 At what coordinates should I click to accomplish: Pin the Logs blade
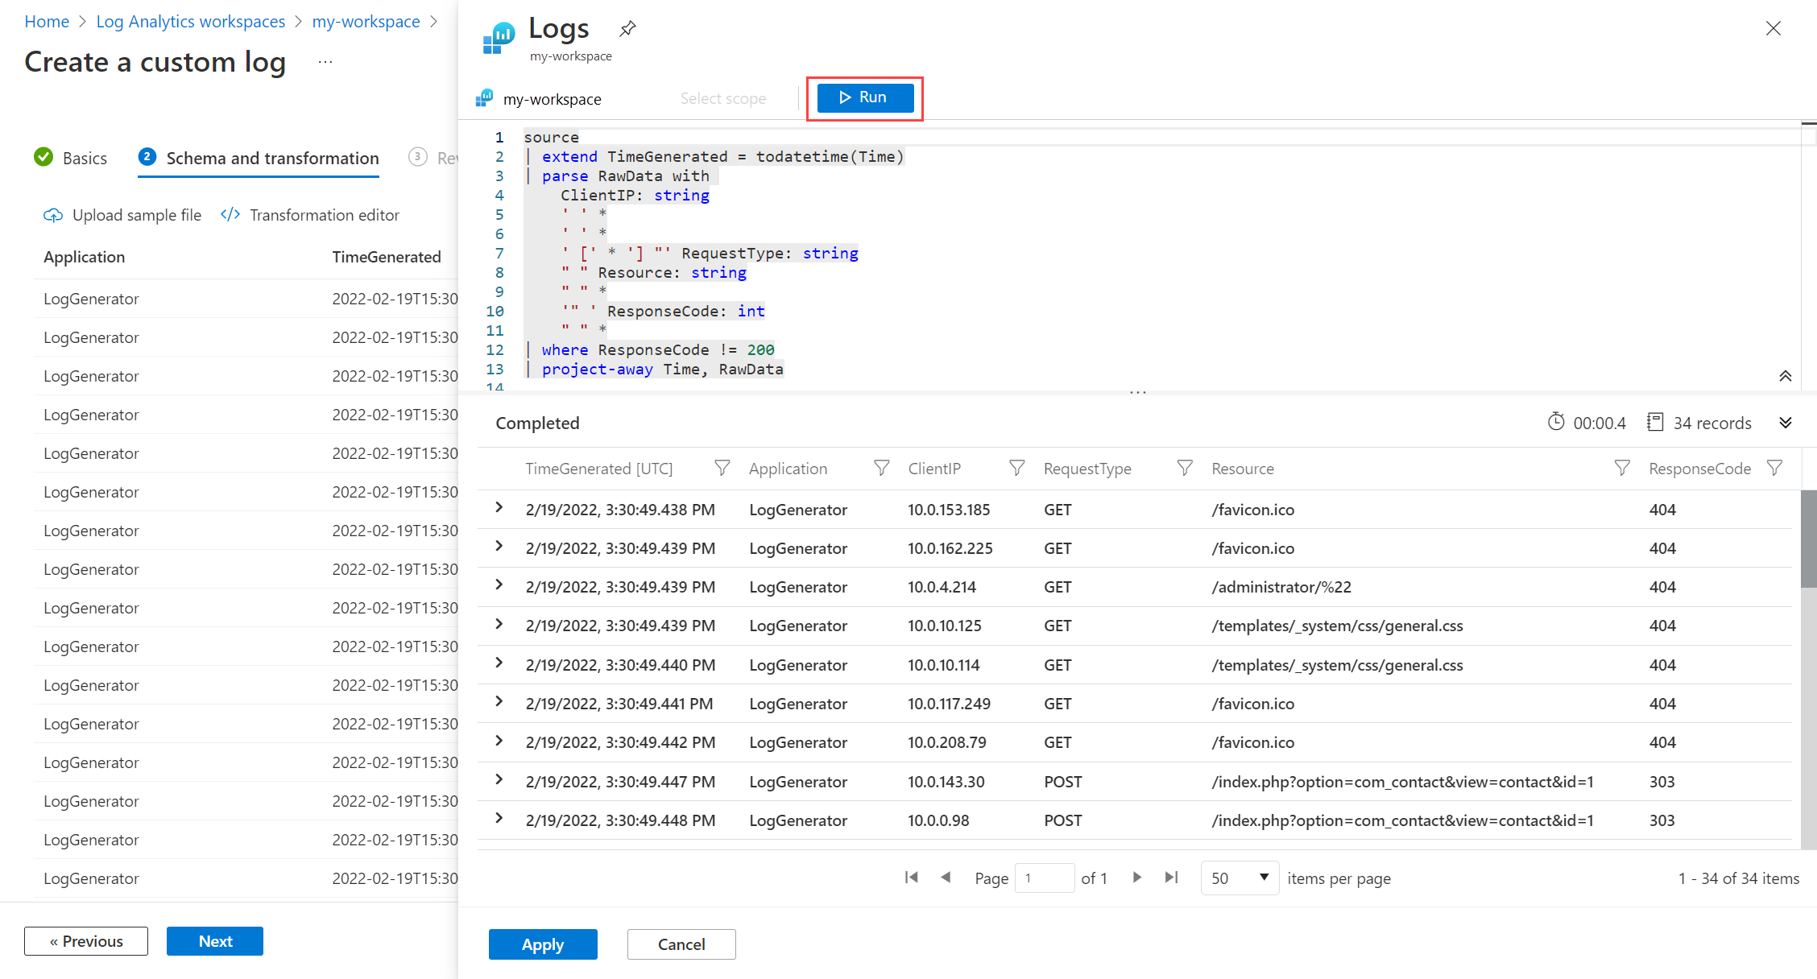[627, 29]
